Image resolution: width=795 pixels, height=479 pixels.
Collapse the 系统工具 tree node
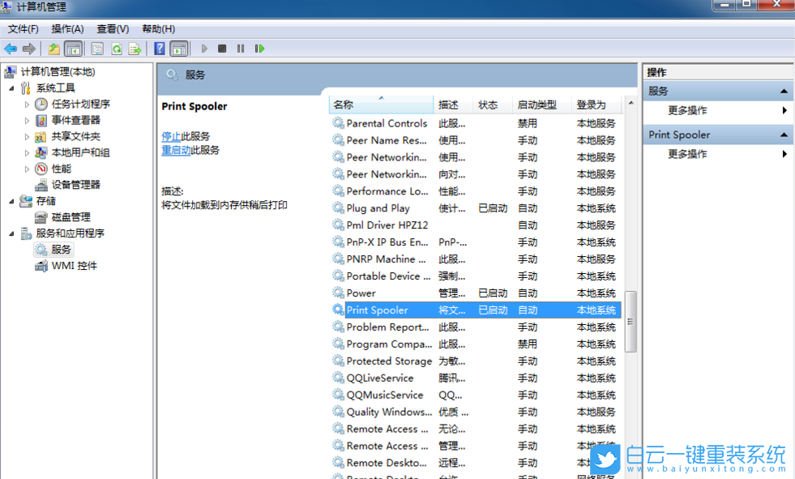tap(11, 88)
